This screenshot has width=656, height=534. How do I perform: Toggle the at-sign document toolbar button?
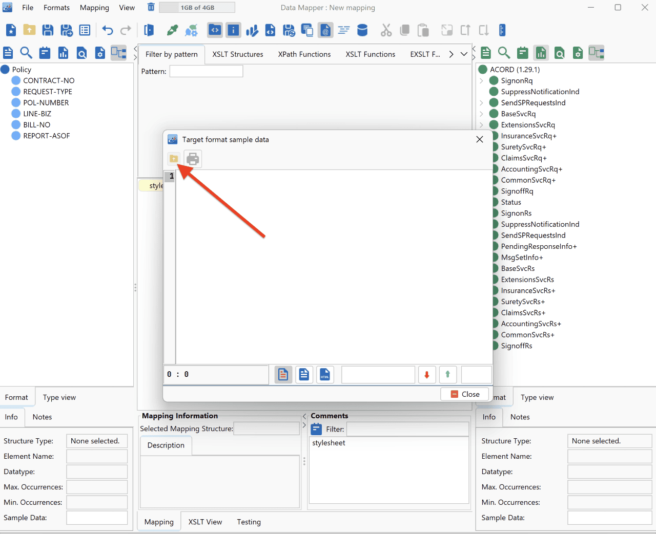[x=325, y=30]
